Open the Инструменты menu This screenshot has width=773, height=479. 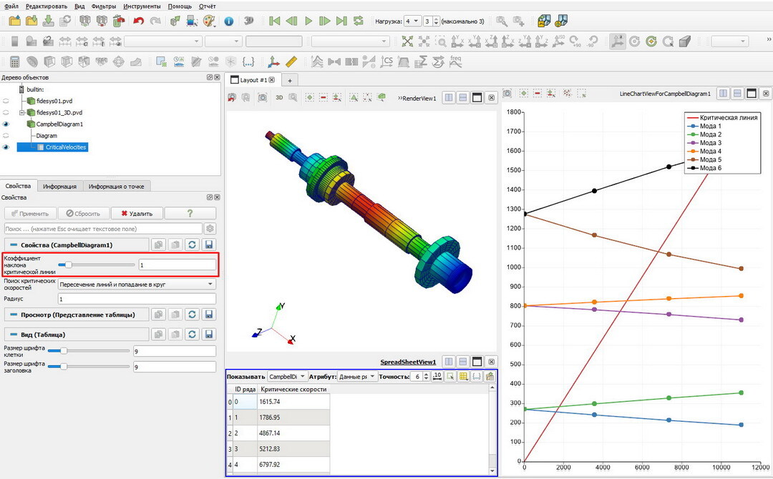142,6
